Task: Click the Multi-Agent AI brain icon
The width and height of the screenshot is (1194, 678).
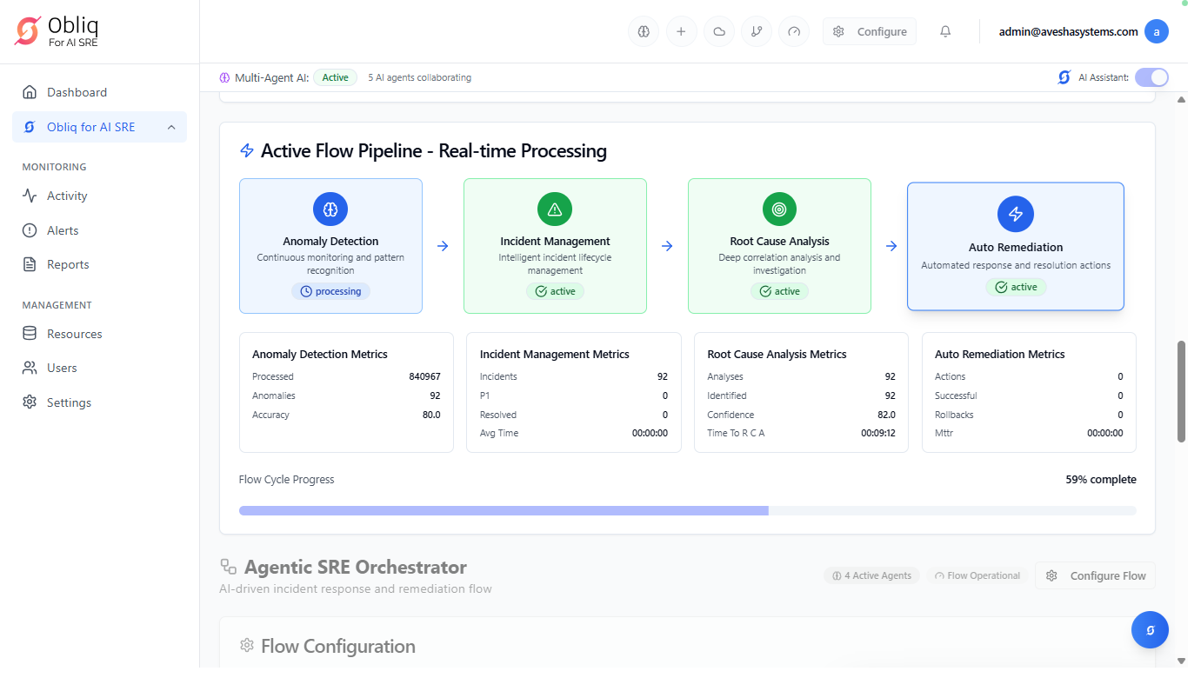Action: (x=224, y=77)
